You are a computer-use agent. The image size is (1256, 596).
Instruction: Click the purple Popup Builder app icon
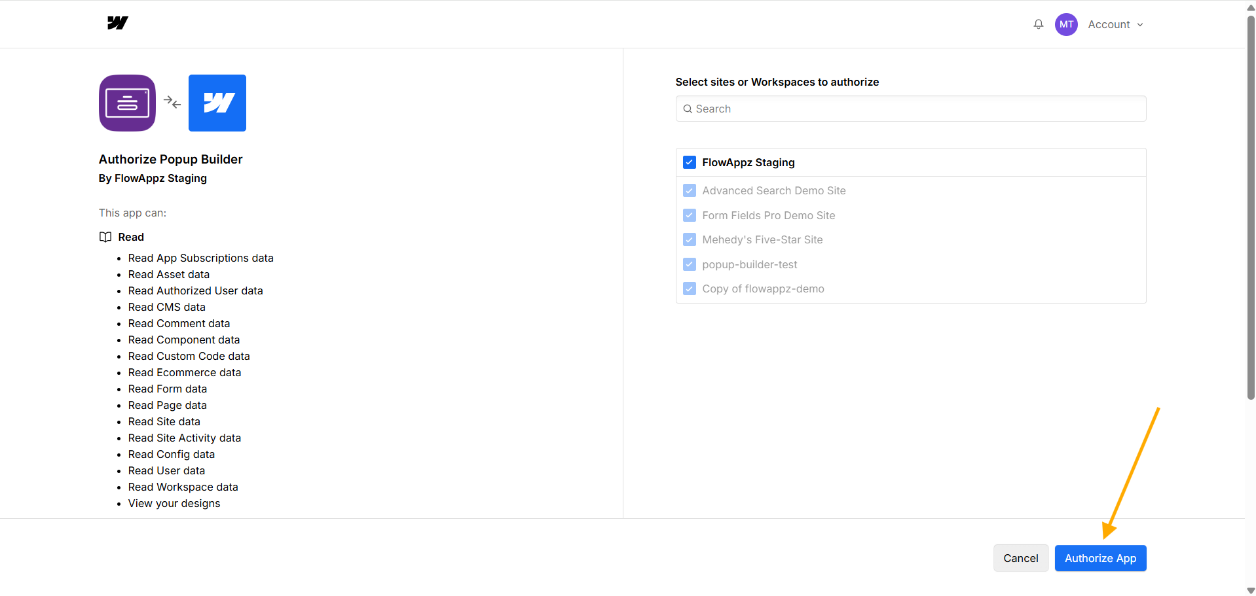point(127,103)
